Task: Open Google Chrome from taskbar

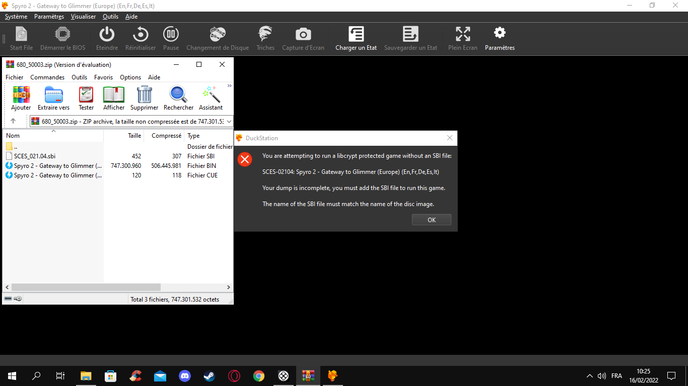Action: pos(258,375)
